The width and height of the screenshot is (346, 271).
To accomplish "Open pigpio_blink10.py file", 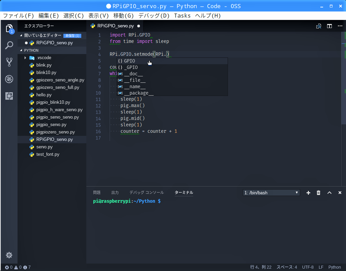I will coord(52,102).
